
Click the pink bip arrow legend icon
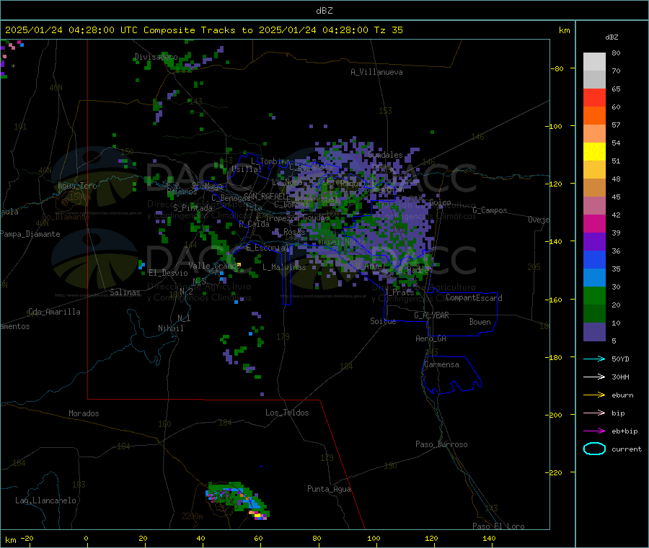tap(594, 413)
